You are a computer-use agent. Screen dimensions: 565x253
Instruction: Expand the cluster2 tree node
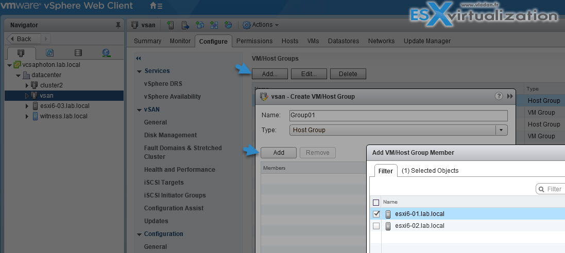pos(27,85)
